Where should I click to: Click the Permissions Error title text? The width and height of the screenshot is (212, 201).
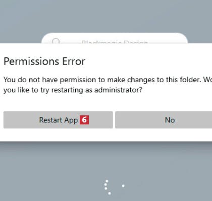click(44, 61)
